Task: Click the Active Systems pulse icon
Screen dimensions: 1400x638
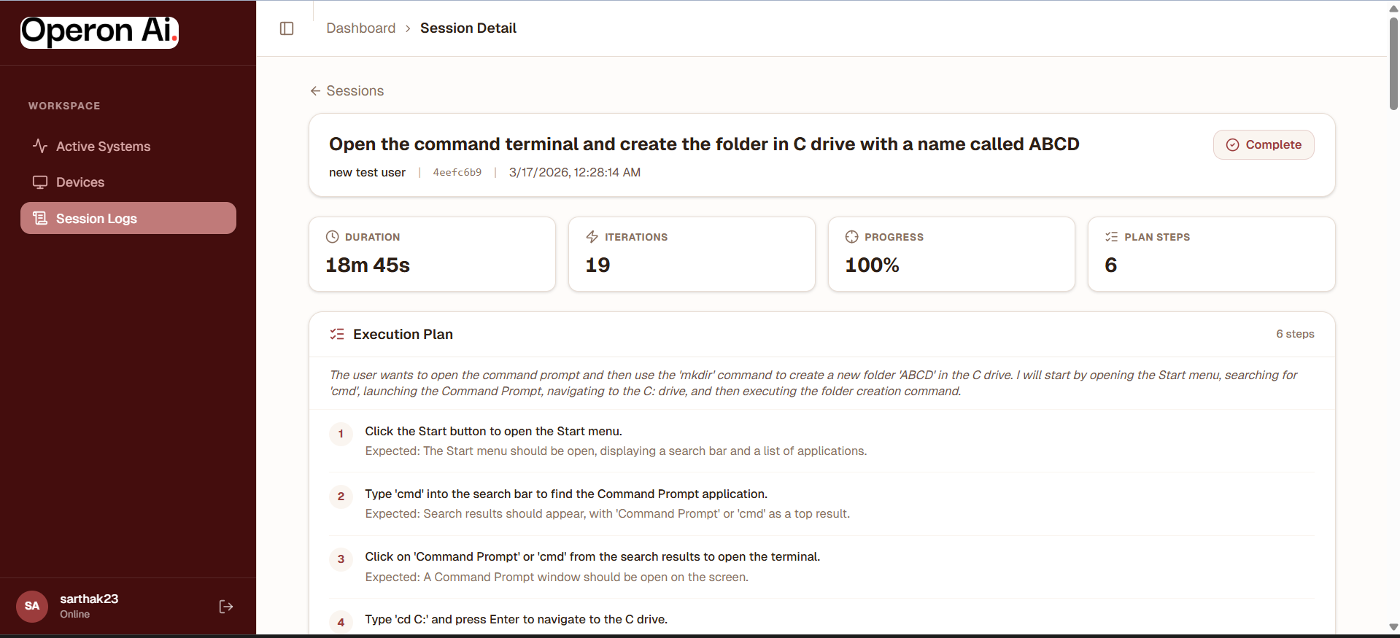Action: 40,146
